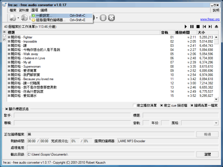Choose 一般設定... general settings menu entry
Image resolution: width=223 pixels, height=167 pixels.
[62, 16]
